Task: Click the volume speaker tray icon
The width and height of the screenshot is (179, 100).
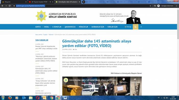Action: tap(167, 98)
